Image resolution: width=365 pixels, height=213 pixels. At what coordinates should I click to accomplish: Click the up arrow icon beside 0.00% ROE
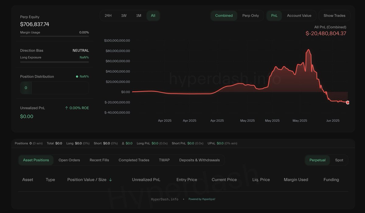click(x=67, y=108)
